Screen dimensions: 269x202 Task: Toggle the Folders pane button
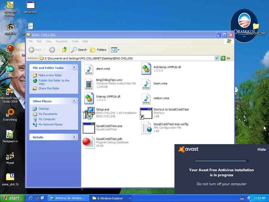pos(98,50)
